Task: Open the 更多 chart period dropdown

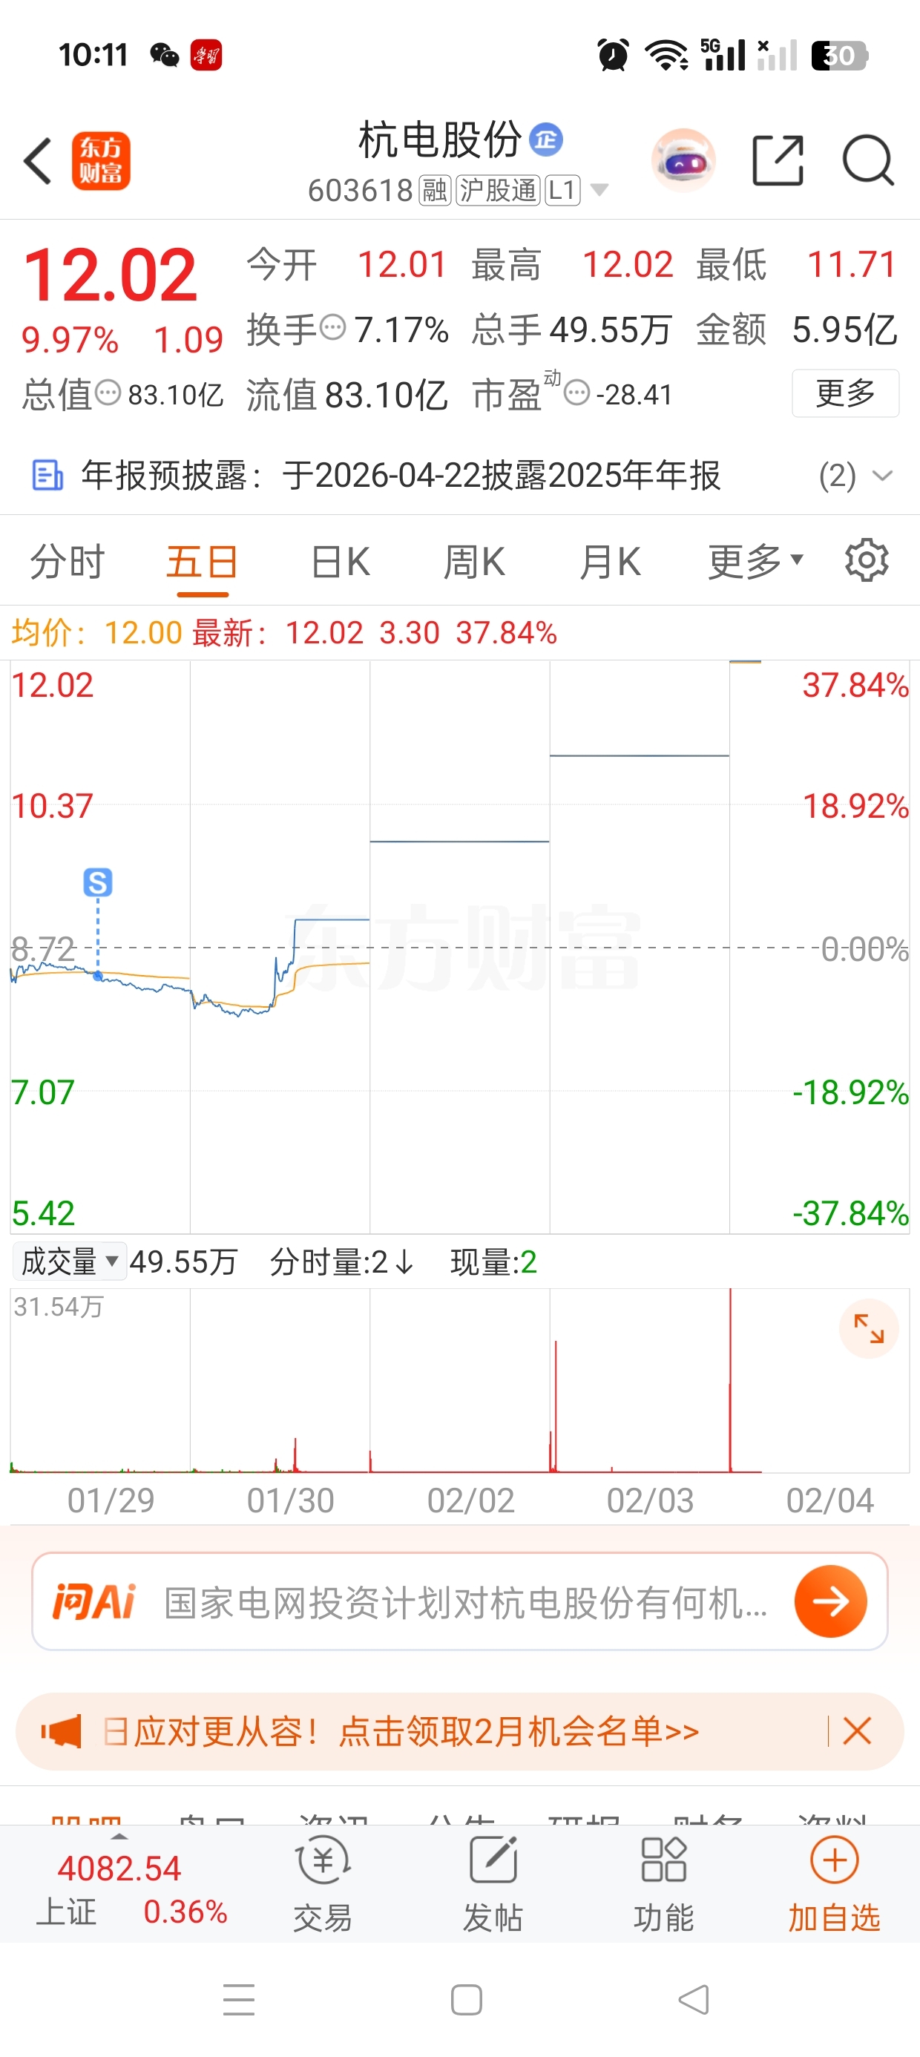Action: (755, 561)
